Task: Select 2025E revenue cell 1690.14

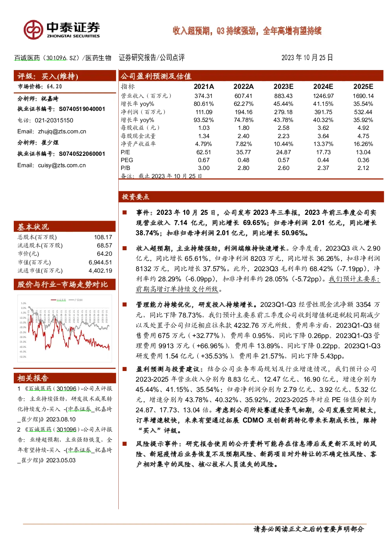Action: tap(363, 96)
